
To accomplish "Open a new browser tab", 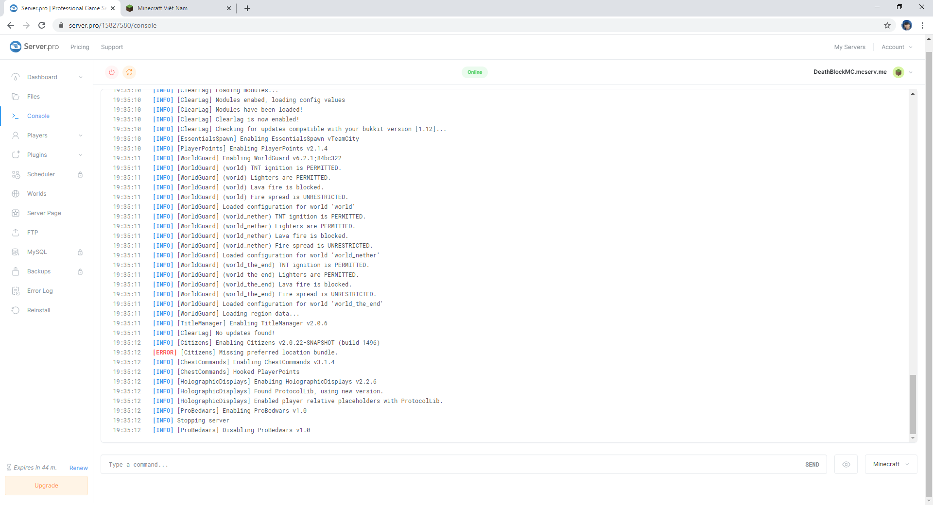I will point(247,8).
